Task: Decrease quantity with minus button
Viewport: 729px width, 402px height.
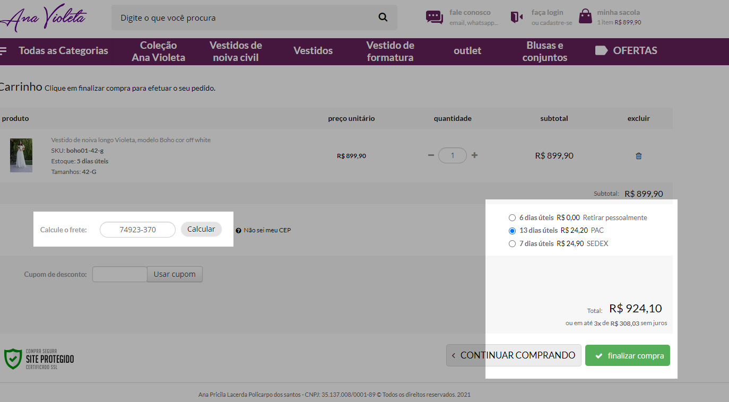Action: (431, 155)
